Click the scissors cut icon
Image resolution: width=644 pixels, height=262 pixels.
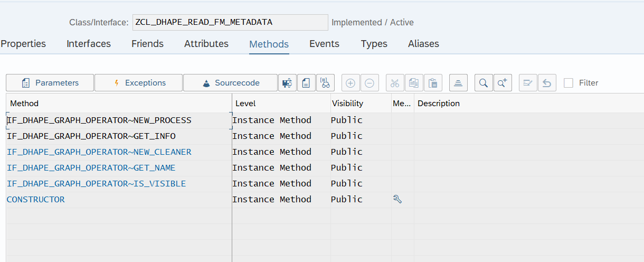[x=395, y=83]
